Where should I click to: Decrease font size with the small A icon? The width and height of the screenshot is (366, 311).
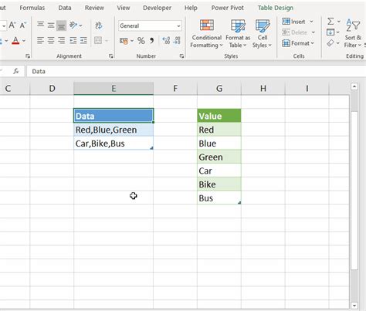pos(22,25)
